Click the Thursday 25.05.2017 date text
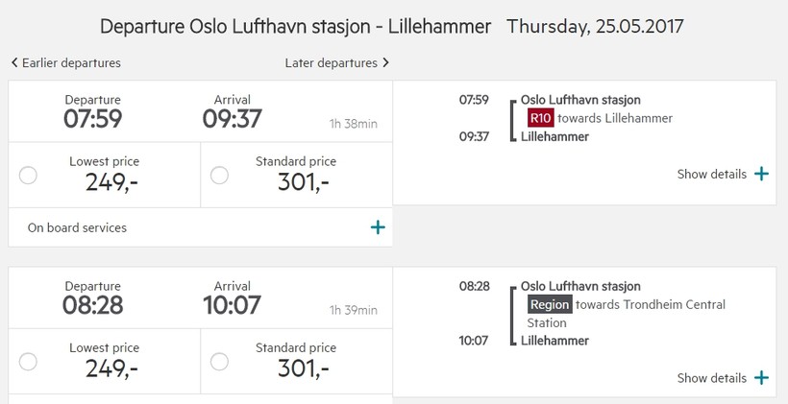Image resolution: width=788 pixels, height=404 pixels. (595, 26)
